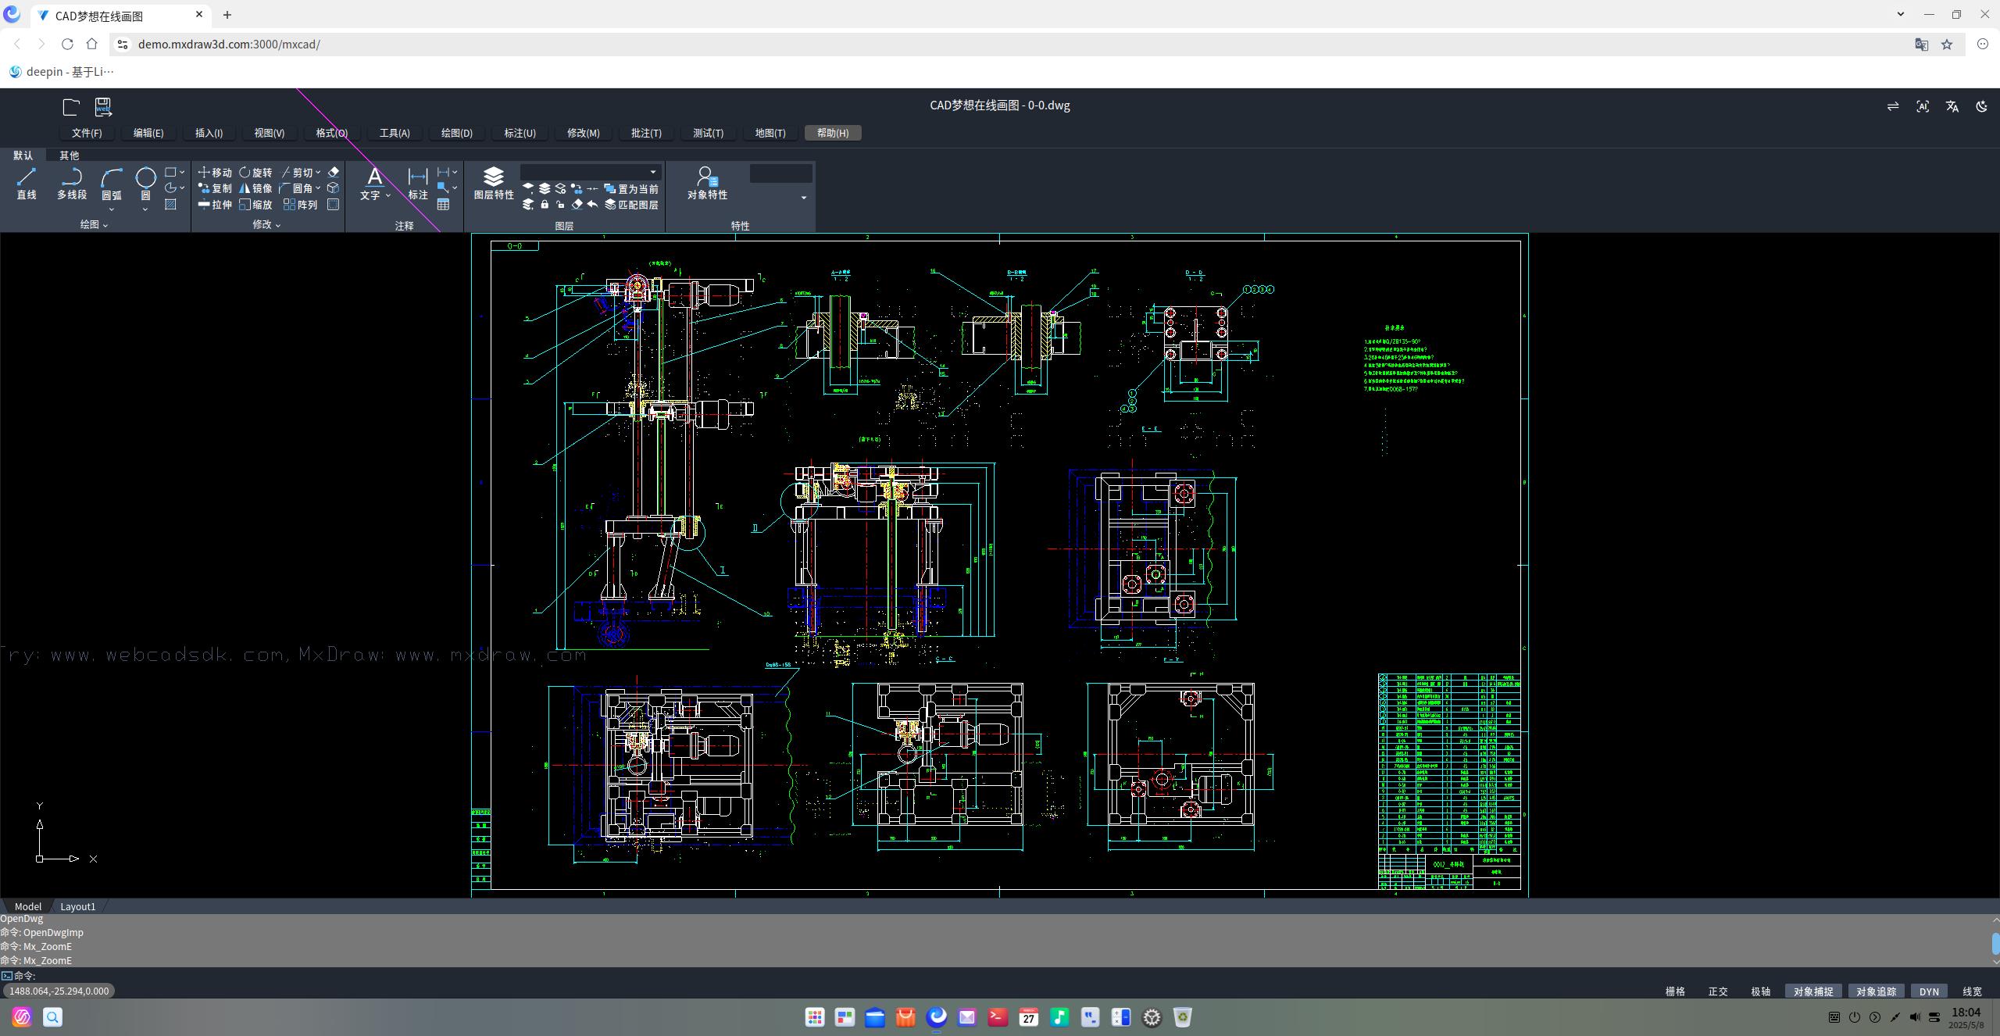
Task: Click the 对象特性 object properties icon
Action: click(x=707, y=184)
